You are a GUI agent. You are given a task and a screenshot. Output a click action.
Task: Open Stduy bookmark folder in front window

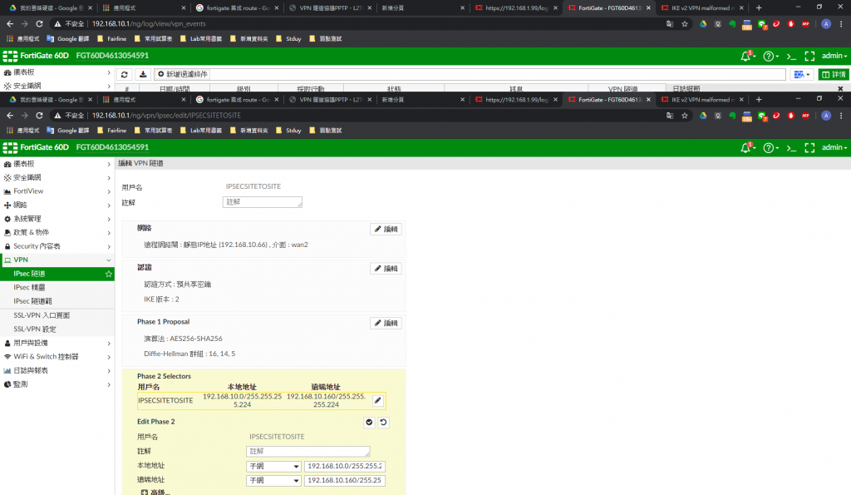(x=288, y=131)
